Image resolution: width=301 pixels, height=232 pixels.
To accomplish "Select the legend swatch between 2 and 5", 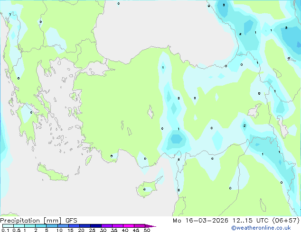I will pyautogui.click(x=41, y=226).
